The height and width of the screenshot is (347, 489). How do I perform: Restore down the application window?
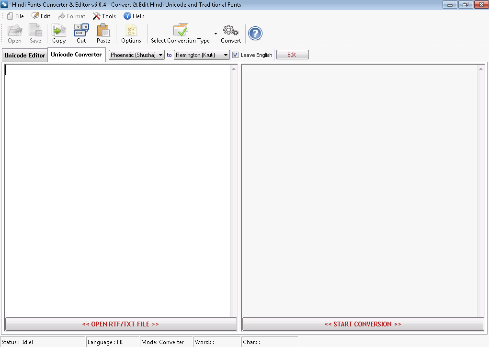coord(466,5)
